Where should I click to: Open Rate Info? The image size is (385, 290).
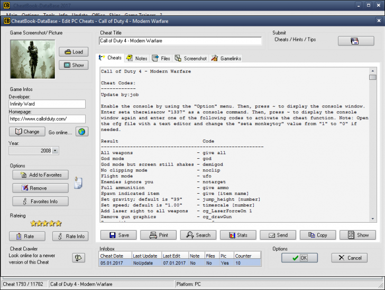click(70, 237)
